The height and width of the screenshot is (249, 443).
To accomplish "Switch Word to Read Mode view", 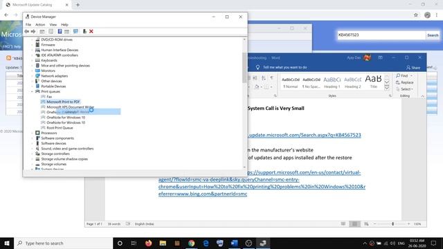I will pos(343,224).
